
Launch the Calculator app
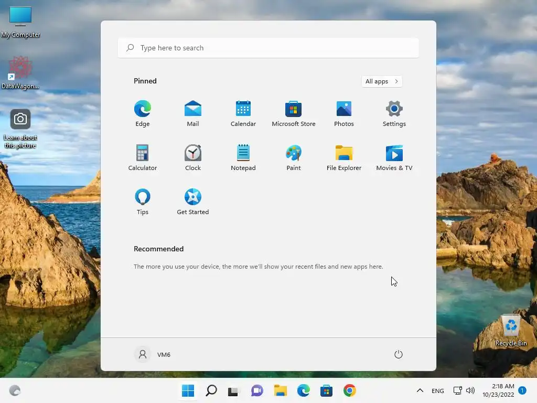[x=143, y=157]
